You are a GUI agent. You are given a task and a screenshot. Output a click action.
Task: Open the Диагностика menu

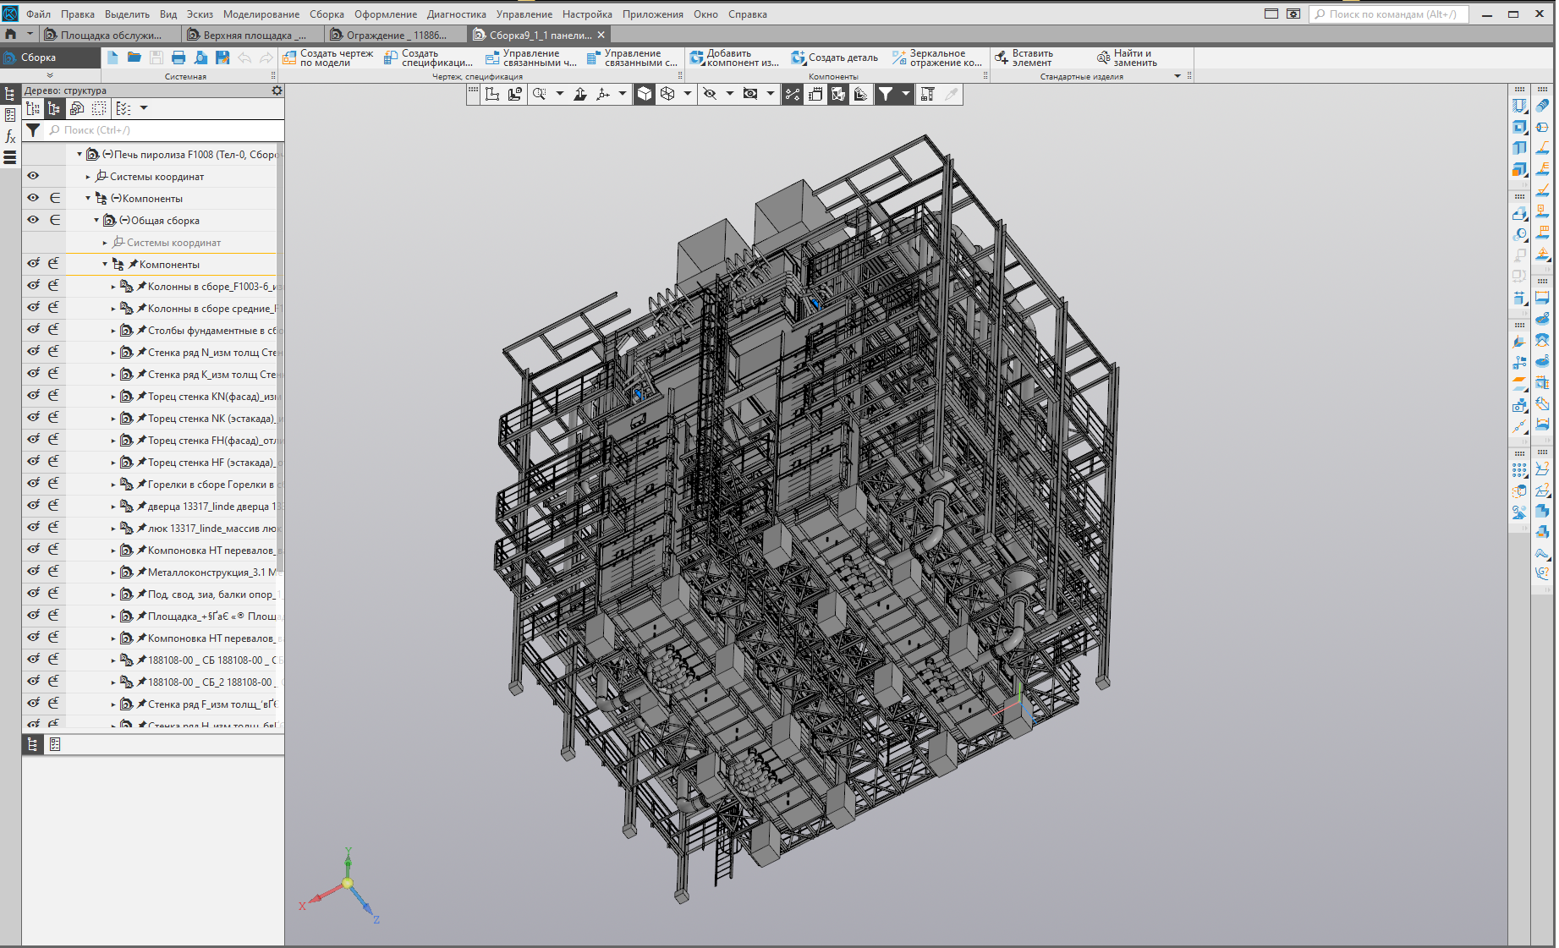tap(456, 14)
